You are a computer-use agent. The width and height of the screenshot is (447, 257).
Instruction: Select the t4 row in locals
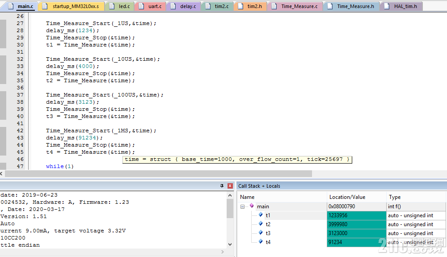pos(342,242)
